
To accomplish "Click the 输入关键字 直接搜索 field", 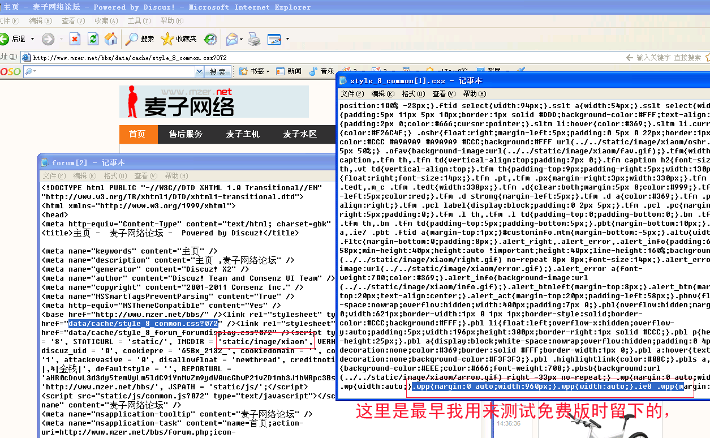I will click(669, 57).
